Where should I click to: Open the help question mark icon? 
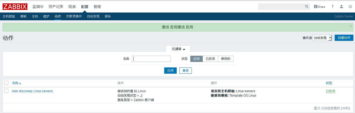pos(332,7)
